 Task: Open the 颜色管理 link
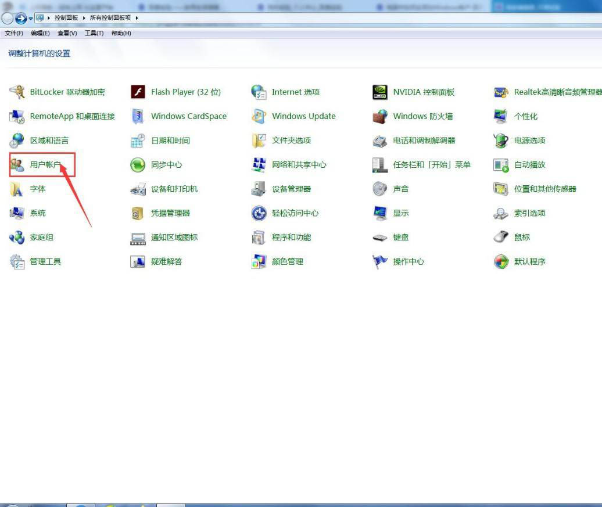point(288,261)
